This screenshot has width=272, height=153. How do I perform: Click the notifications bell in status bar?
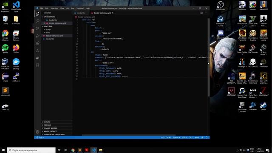[x=207, y=137]
